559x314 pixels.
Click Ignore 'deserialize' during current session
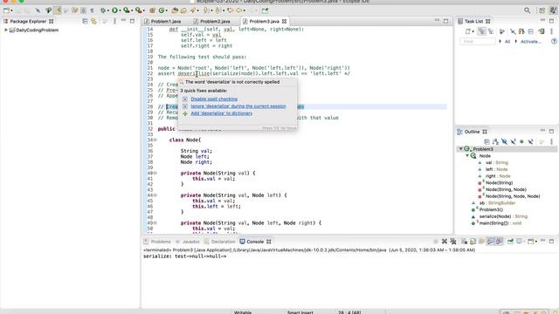click(x=238, y=106)
